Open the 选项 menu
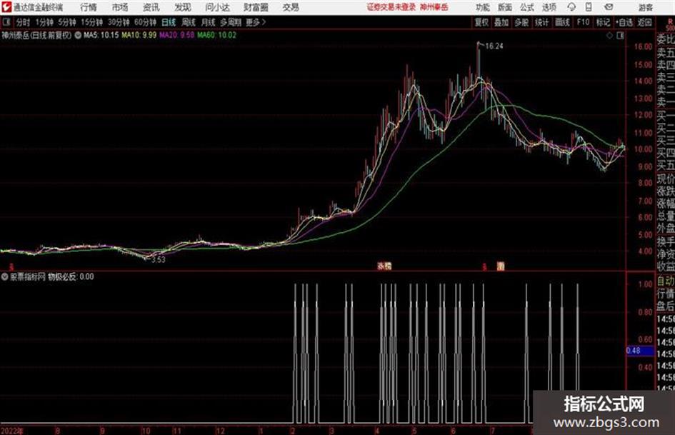The height and width of the screenshot is (435, 675). click(549, 7)
